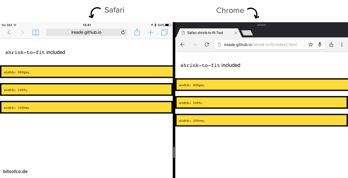Add new tab in Safari
This screenshot has width=348, height=178.
click(x=151, y=32)
